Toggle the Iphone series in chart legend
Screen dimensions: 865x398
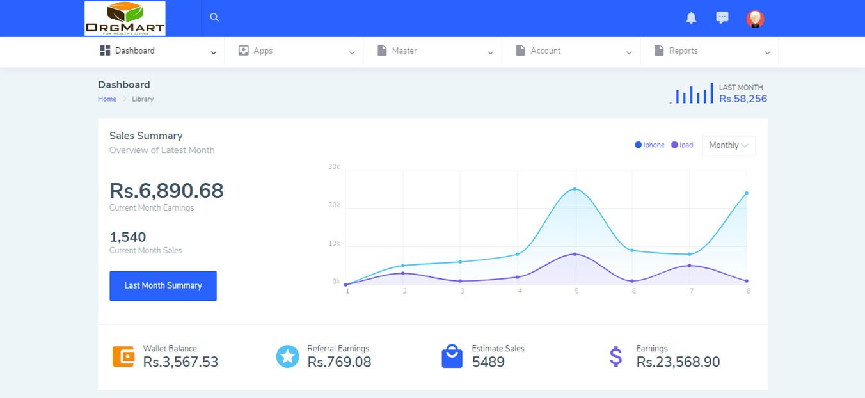[x=650, y=145]
